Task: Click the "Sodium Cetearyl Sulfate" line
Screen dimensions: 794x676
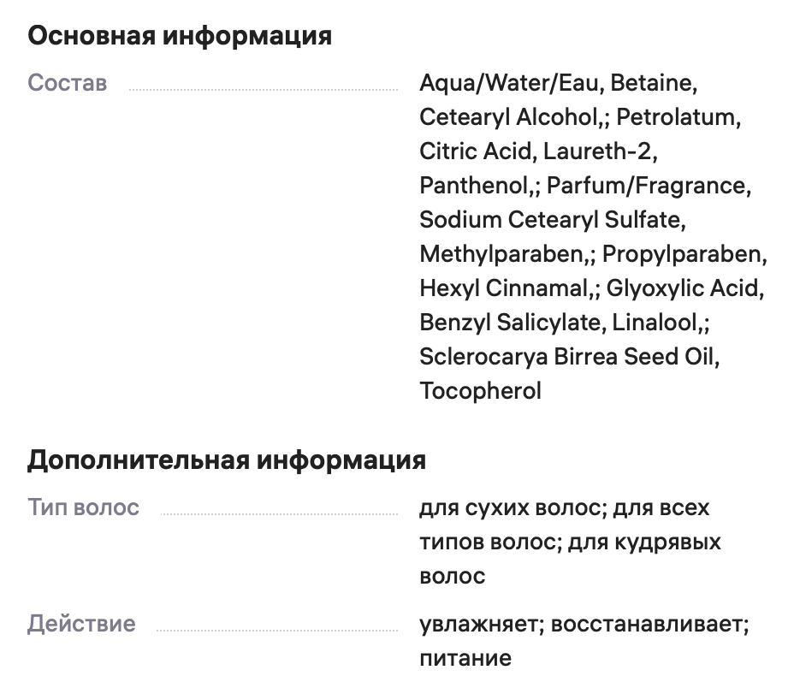Action: 552,220
